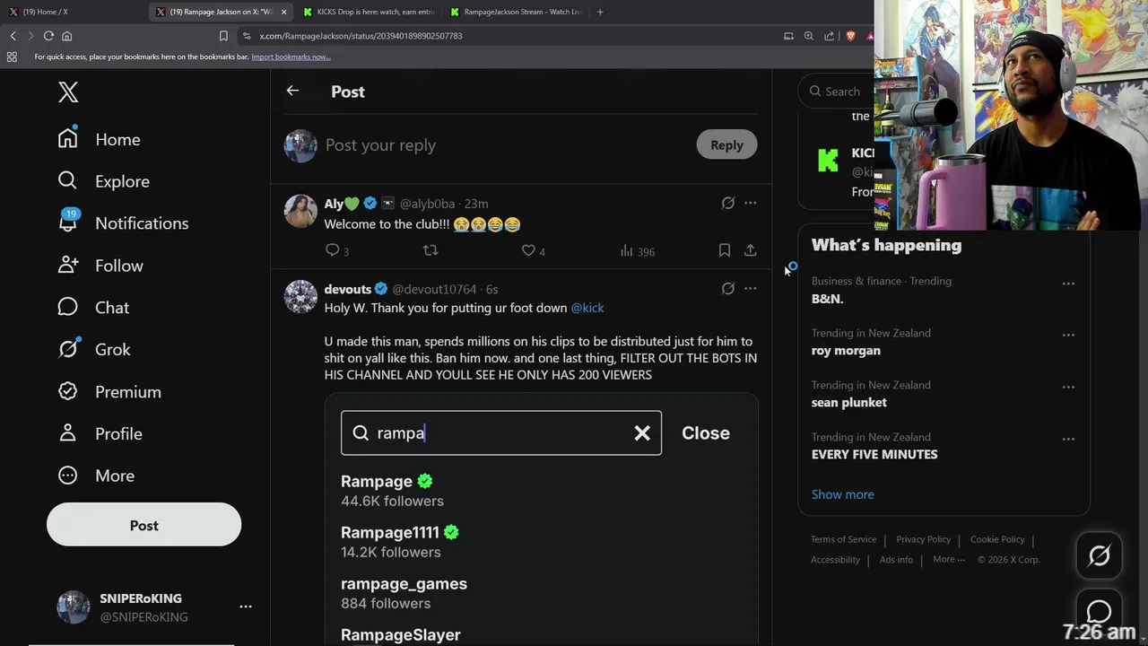Open options for the sean plunket trend
Viewport: 1148px width, 646px height.
tap(1068, 387)
